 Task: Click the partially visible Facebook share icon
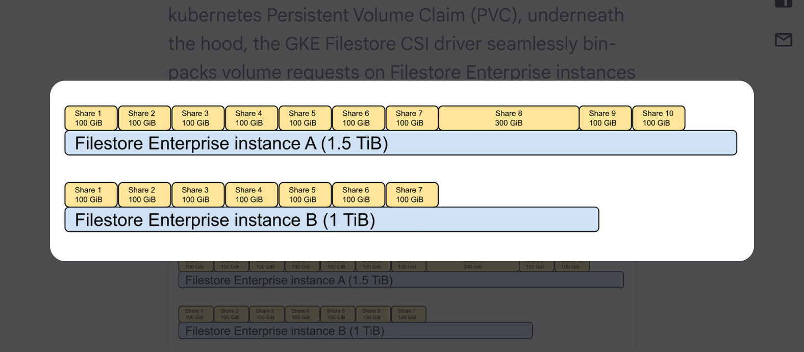click(x=783, y=4)
